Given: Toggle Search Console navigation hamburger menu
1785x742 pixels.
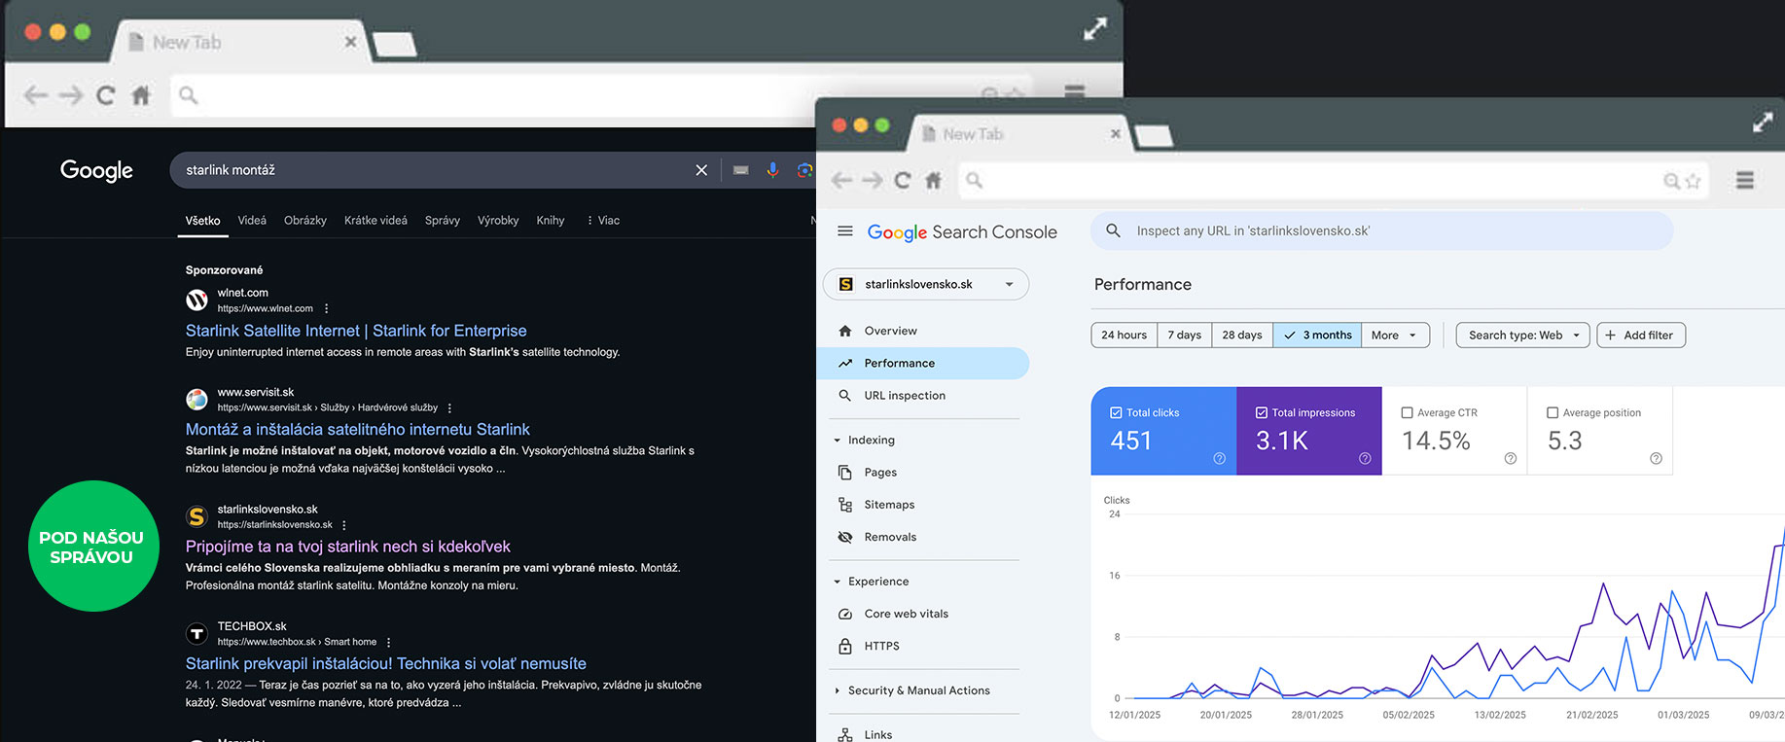Looking at the screenshot, I should pyautogui.click(x=845, y=231).
